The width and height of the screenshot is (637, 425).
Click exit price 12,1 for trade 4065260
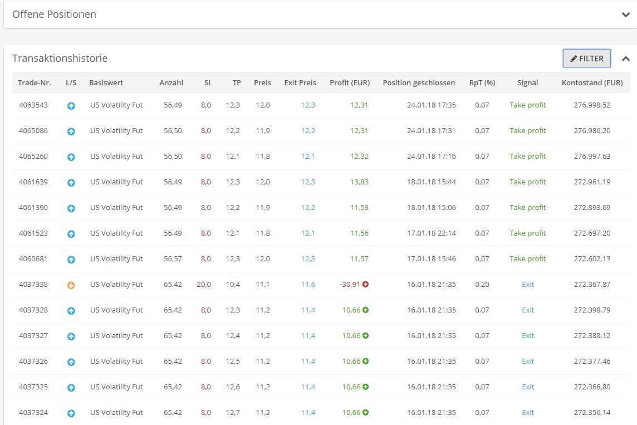[308, 157]
